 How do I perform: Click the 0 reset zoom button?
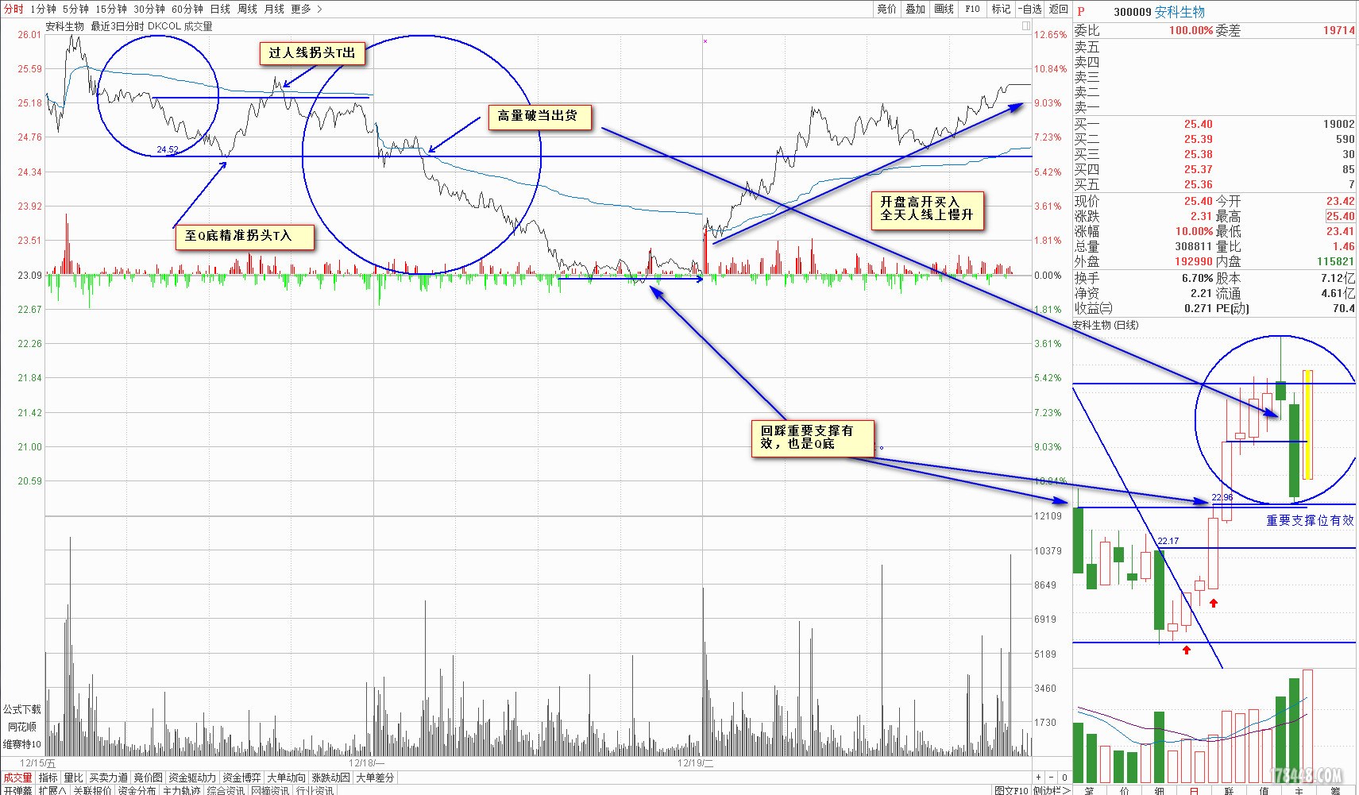pyautogui.click(x=1064, y=778)
